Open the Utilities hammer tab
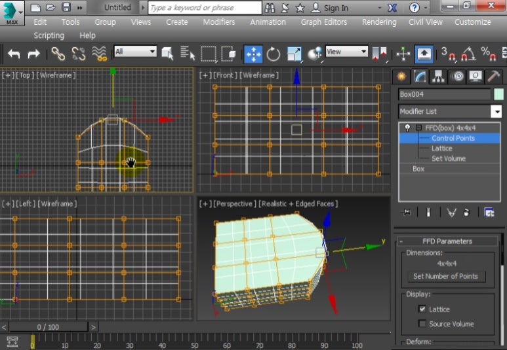The height and width of the screenshot is (350, 507). 494,77
